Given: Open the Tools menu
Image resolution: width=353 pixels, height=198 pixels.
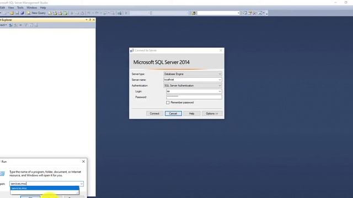Looking at the screenshot, I should [x=20, y=8].
